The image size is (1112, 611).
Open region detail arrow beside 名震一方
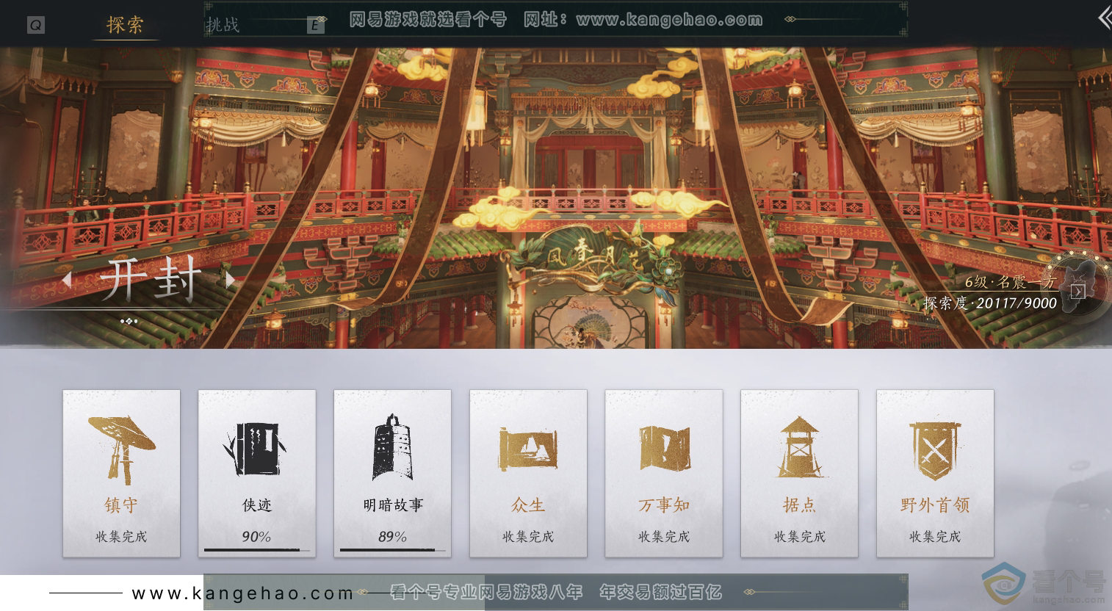(1077, 292)
